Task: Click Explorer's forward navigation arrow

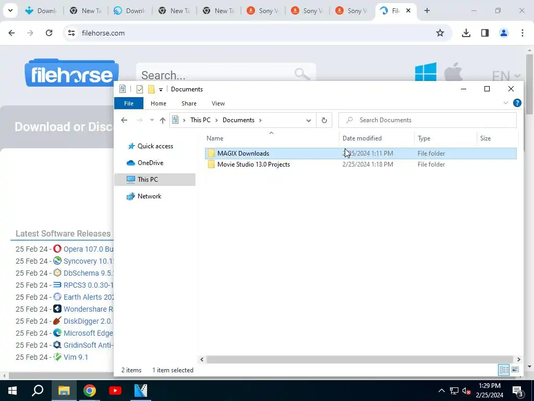Action: pos(139,120)
